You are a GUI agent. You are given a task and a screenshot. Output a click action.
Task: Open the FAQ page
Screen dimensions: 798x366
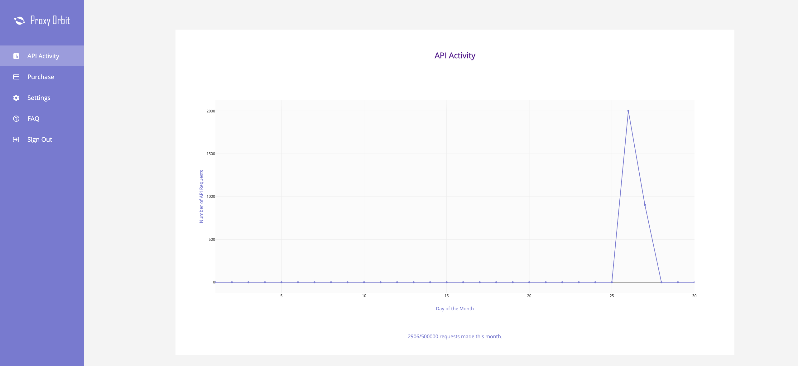point(42,119)
